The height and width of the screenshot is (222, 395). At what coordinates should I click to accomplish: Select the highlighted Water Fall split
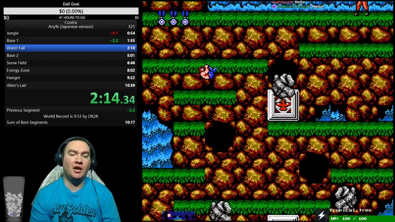[x=71, y=48]
